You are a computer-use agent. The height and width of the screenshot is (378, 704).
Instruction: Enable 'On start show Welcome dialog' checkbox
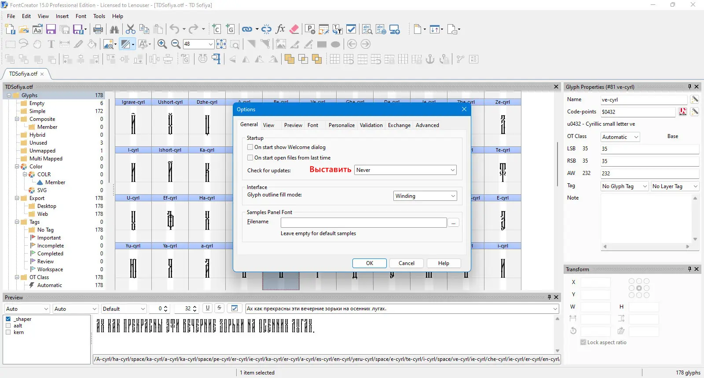pos(250,147)
